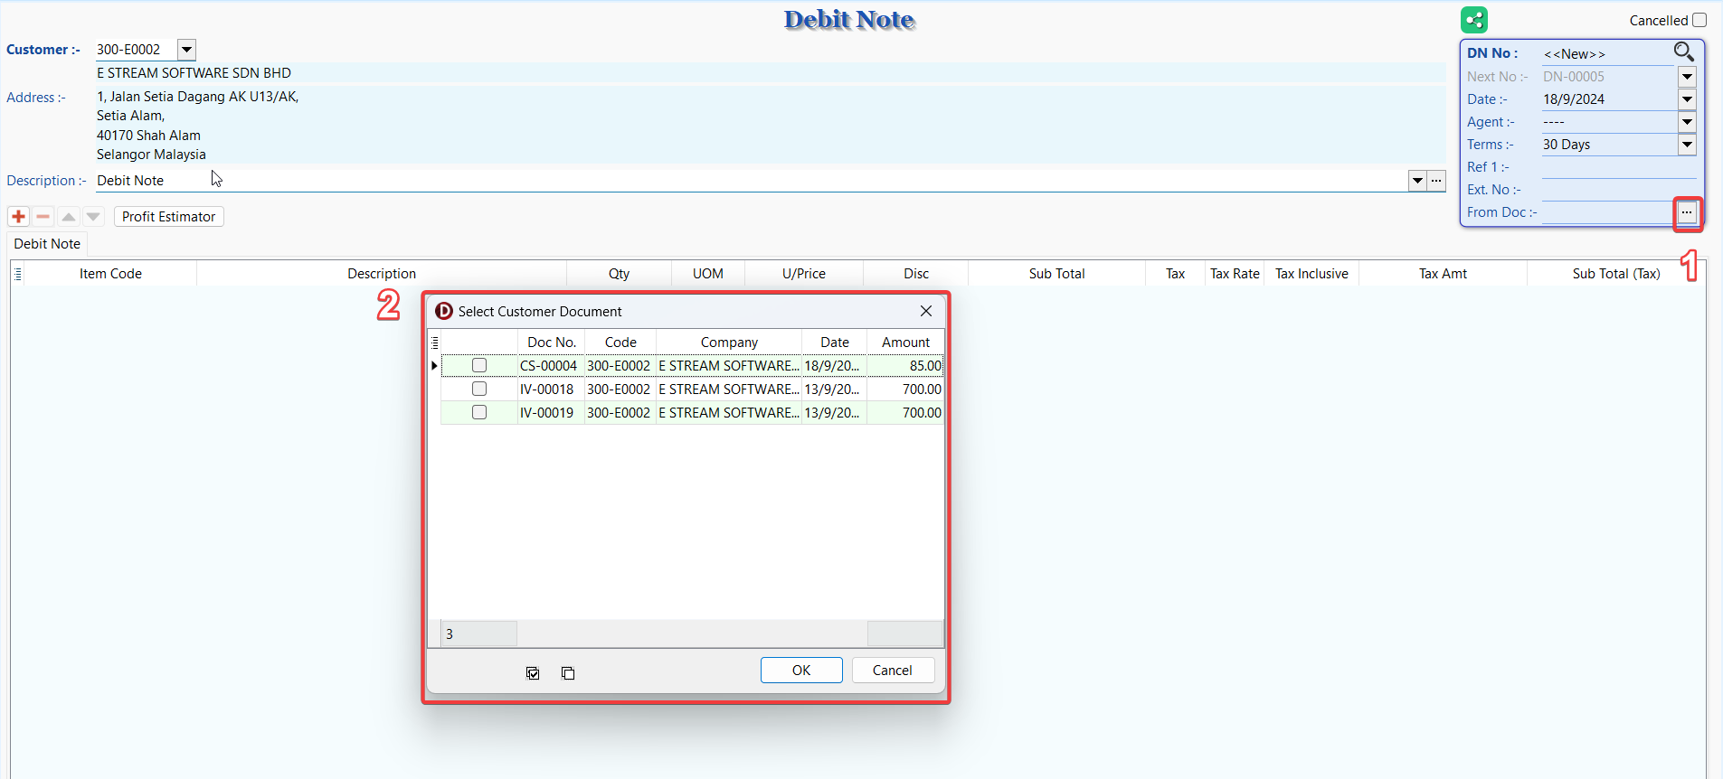The image size is (1723, 779).
Task: Tick the checkbox for CS-00004
Action: tap(479, 366)
